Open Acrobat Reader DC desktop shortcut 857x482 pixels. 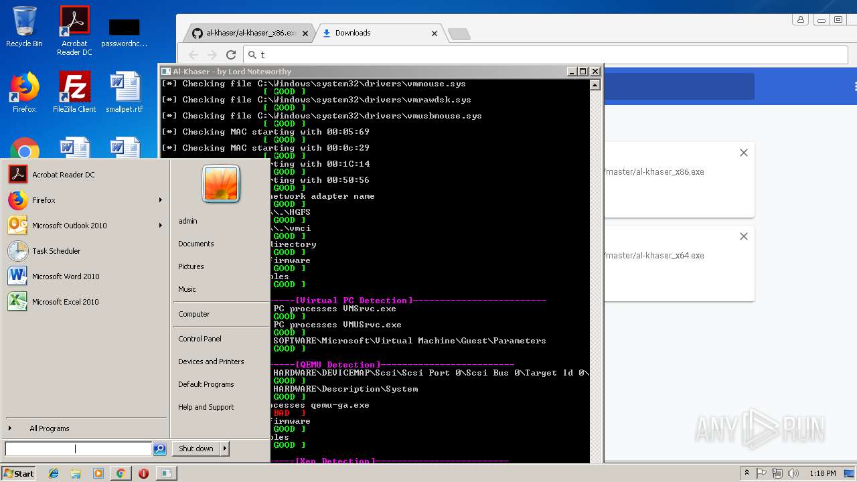74,31
